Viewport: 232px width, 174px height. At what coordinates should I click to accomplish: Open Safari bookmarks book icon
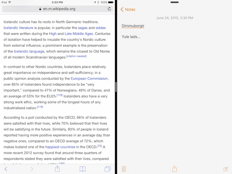click(x=83, y=169)
